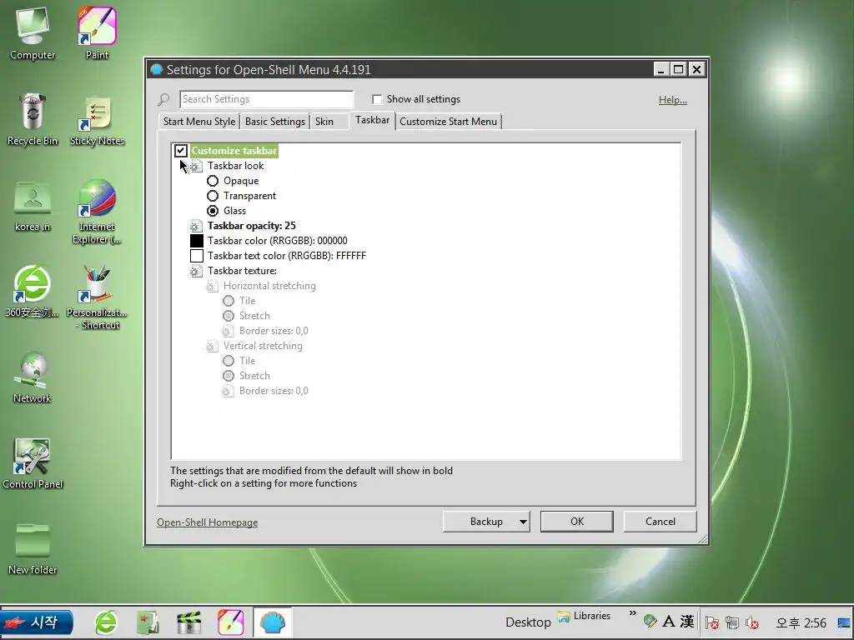Click the muted volume tray icon
The image size is (854, 640).
tap(753, 622)
